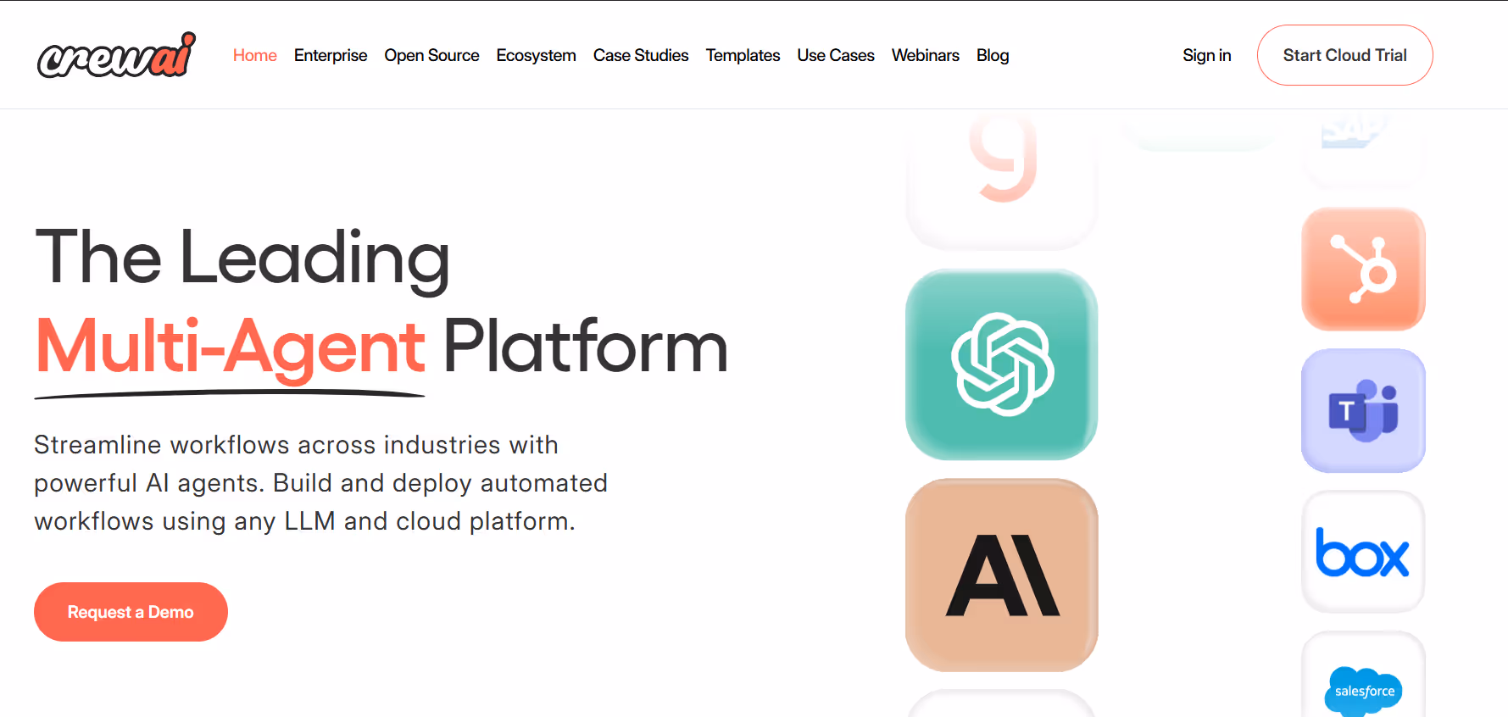Open Case Studies in navigation
Screen dimensions: 1508x717
[641, 55]
